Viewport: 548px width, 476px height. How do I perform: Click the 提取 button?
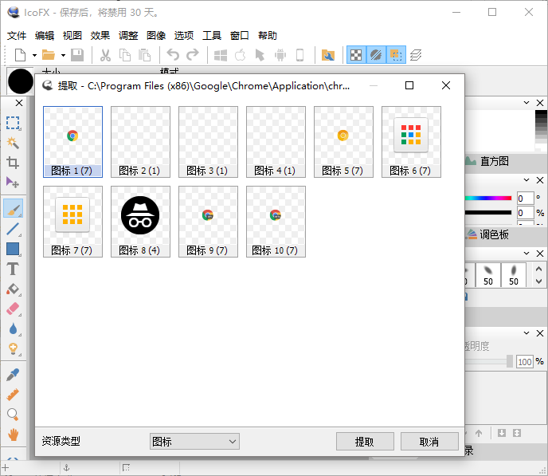coord(365,442)
